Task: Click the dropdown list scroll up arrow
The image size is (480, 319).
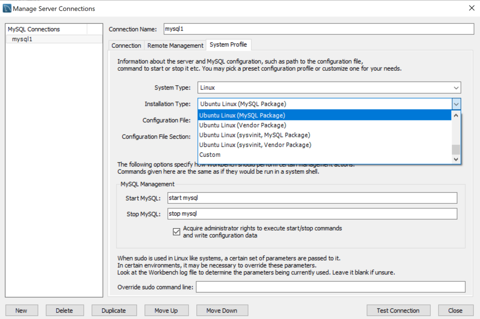Action: [456, 115]
